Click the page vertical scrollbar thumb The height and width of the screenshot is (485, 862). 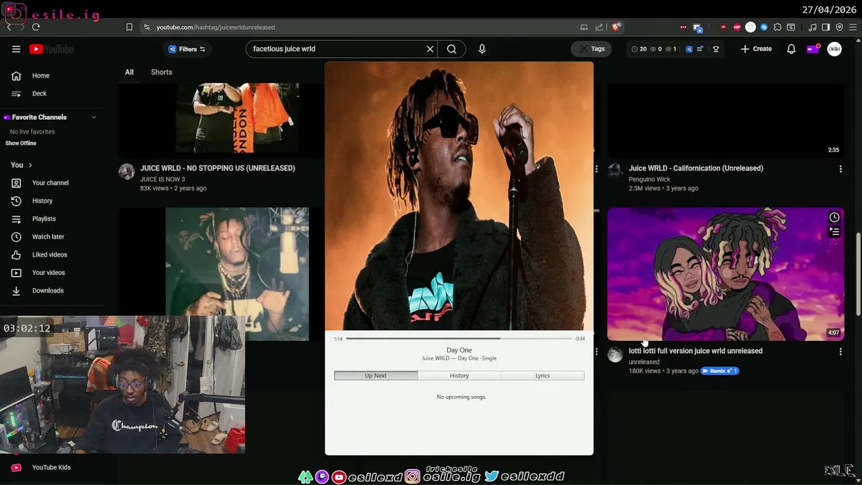tap(858, 273)
